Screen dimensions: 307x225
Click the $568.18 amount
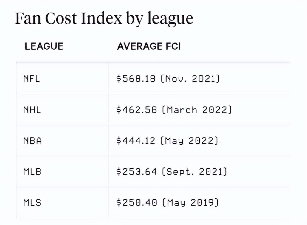[136, 79]
